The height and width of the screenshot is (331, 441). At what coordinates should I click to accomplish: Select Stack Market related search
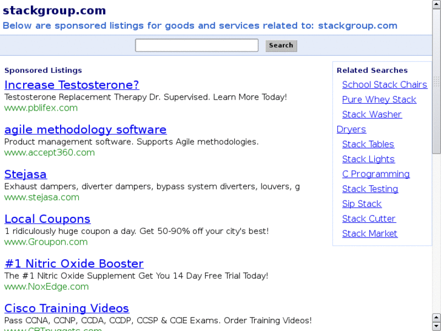tap(369, 234)
